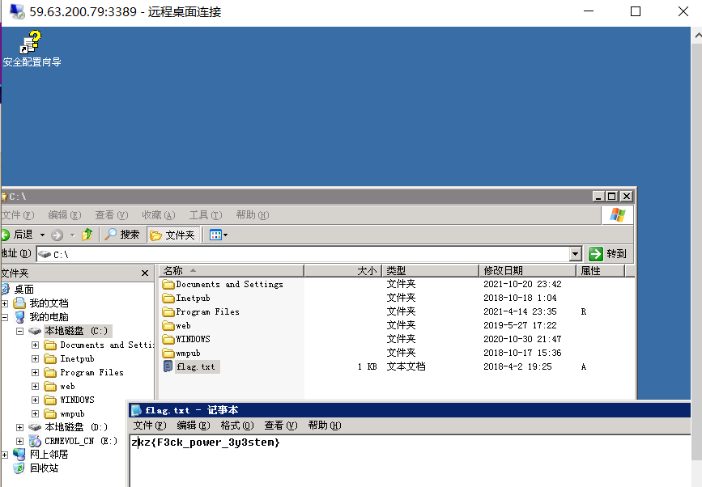Sort file list by 名称 column header

232,270
